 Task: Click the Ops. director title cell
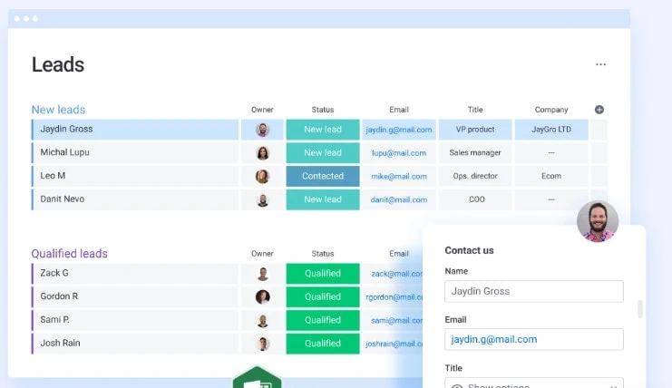tap(475, 176)
